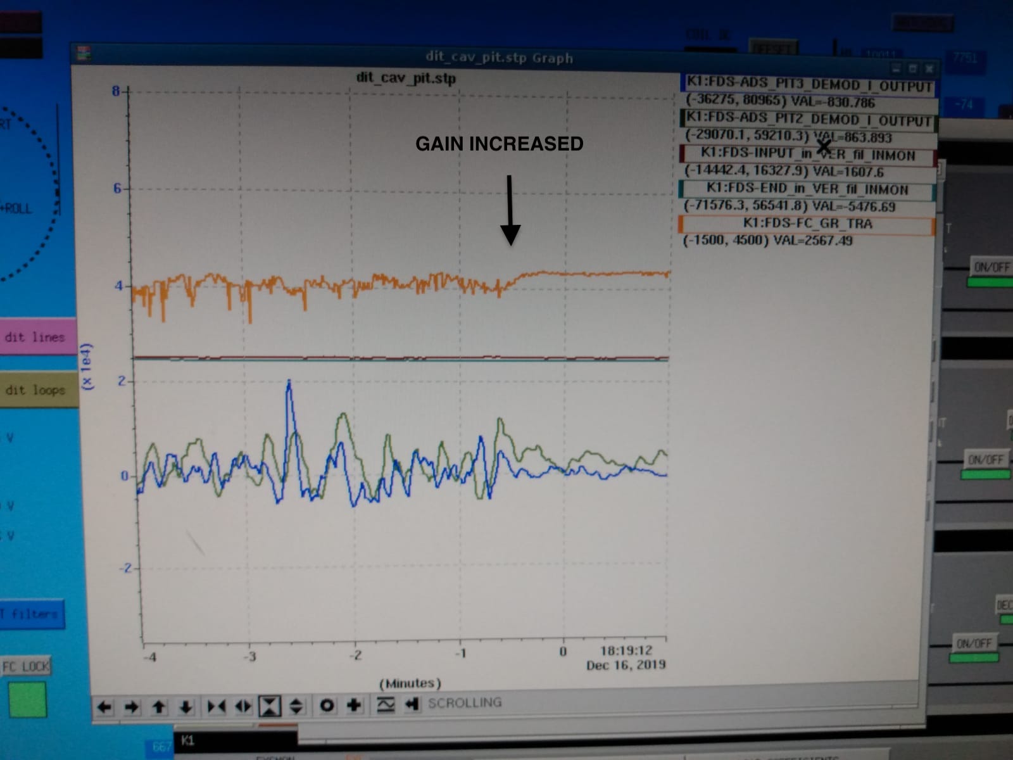Click the value text VAL=1607.6

click(x=848, y=172)
